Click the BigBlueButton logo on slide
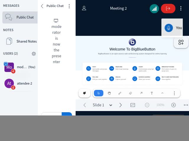 point(132,42)
